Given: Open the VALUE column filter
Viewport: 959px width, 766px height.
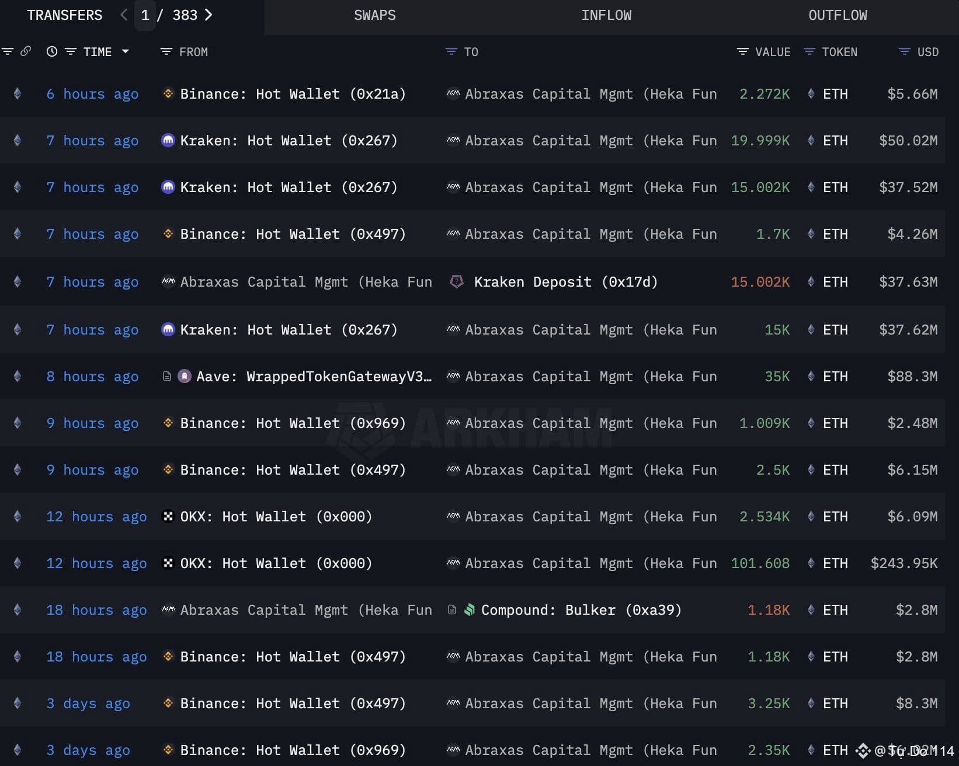Looking at the screenshot, I should click(742, 52).
